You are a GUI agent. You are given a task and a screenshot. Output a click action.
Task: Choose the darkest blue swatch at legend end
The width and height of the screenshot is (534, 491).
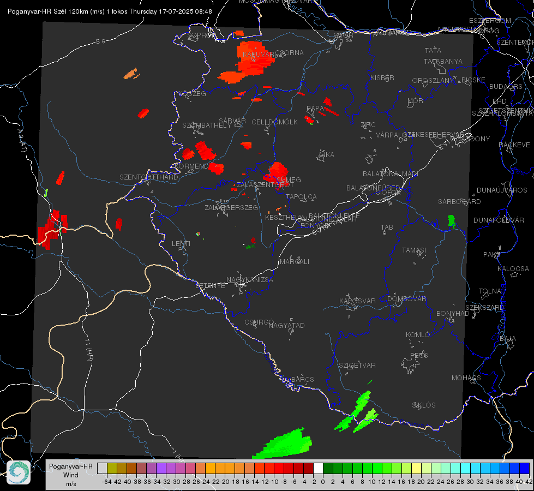(x=525, y=468)
